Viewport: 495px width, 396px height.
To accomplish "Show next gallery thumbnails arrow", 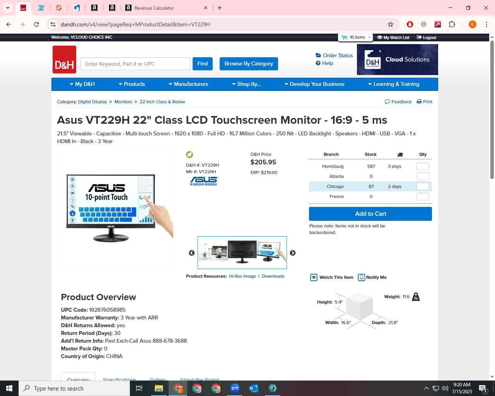I will (x=293, y=253).
